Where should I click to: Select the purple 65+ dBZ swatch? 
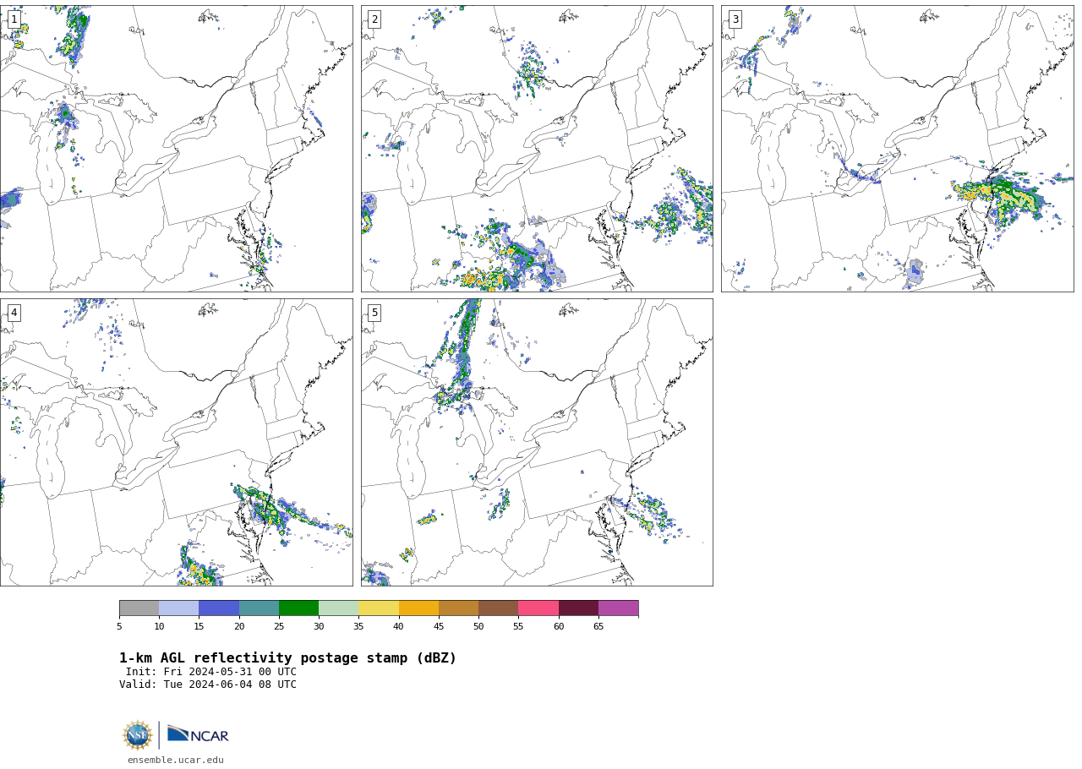tap(618, 608)
